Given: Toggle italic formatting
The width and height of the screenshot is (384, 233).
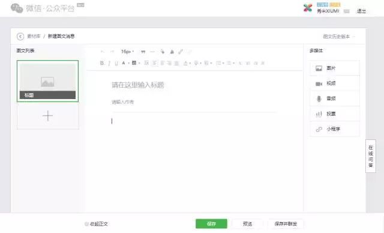Looking at the screenshot, I should [109, 63].
